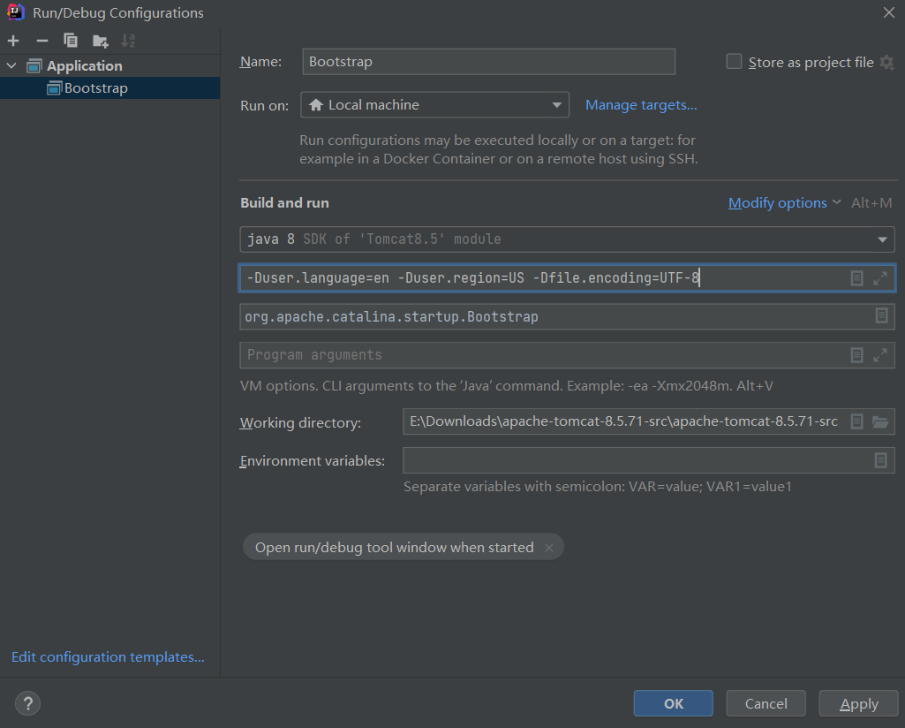Click the Add New Configuration plus icon

[13, 41]
